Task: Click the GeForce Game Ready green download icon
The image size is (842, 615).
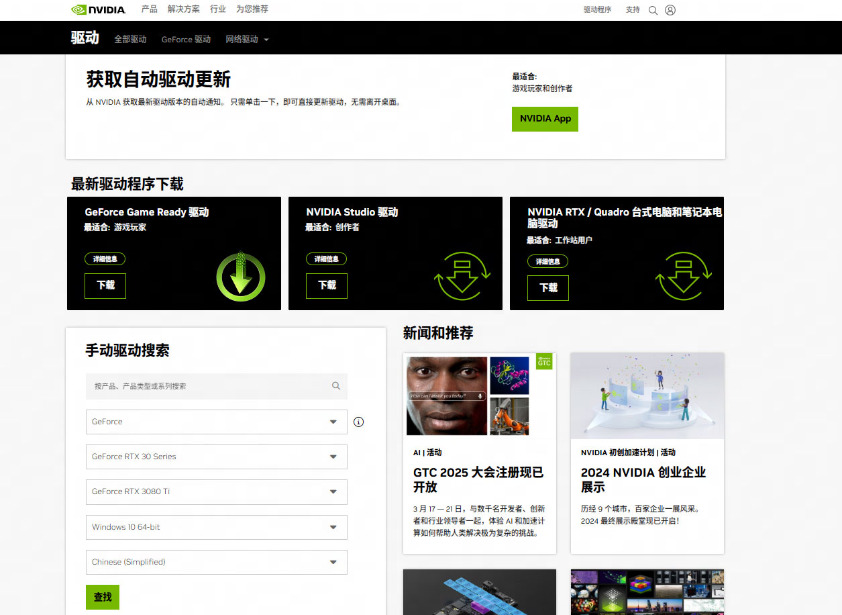Action: pyautogui.click(x=241, y=276)
